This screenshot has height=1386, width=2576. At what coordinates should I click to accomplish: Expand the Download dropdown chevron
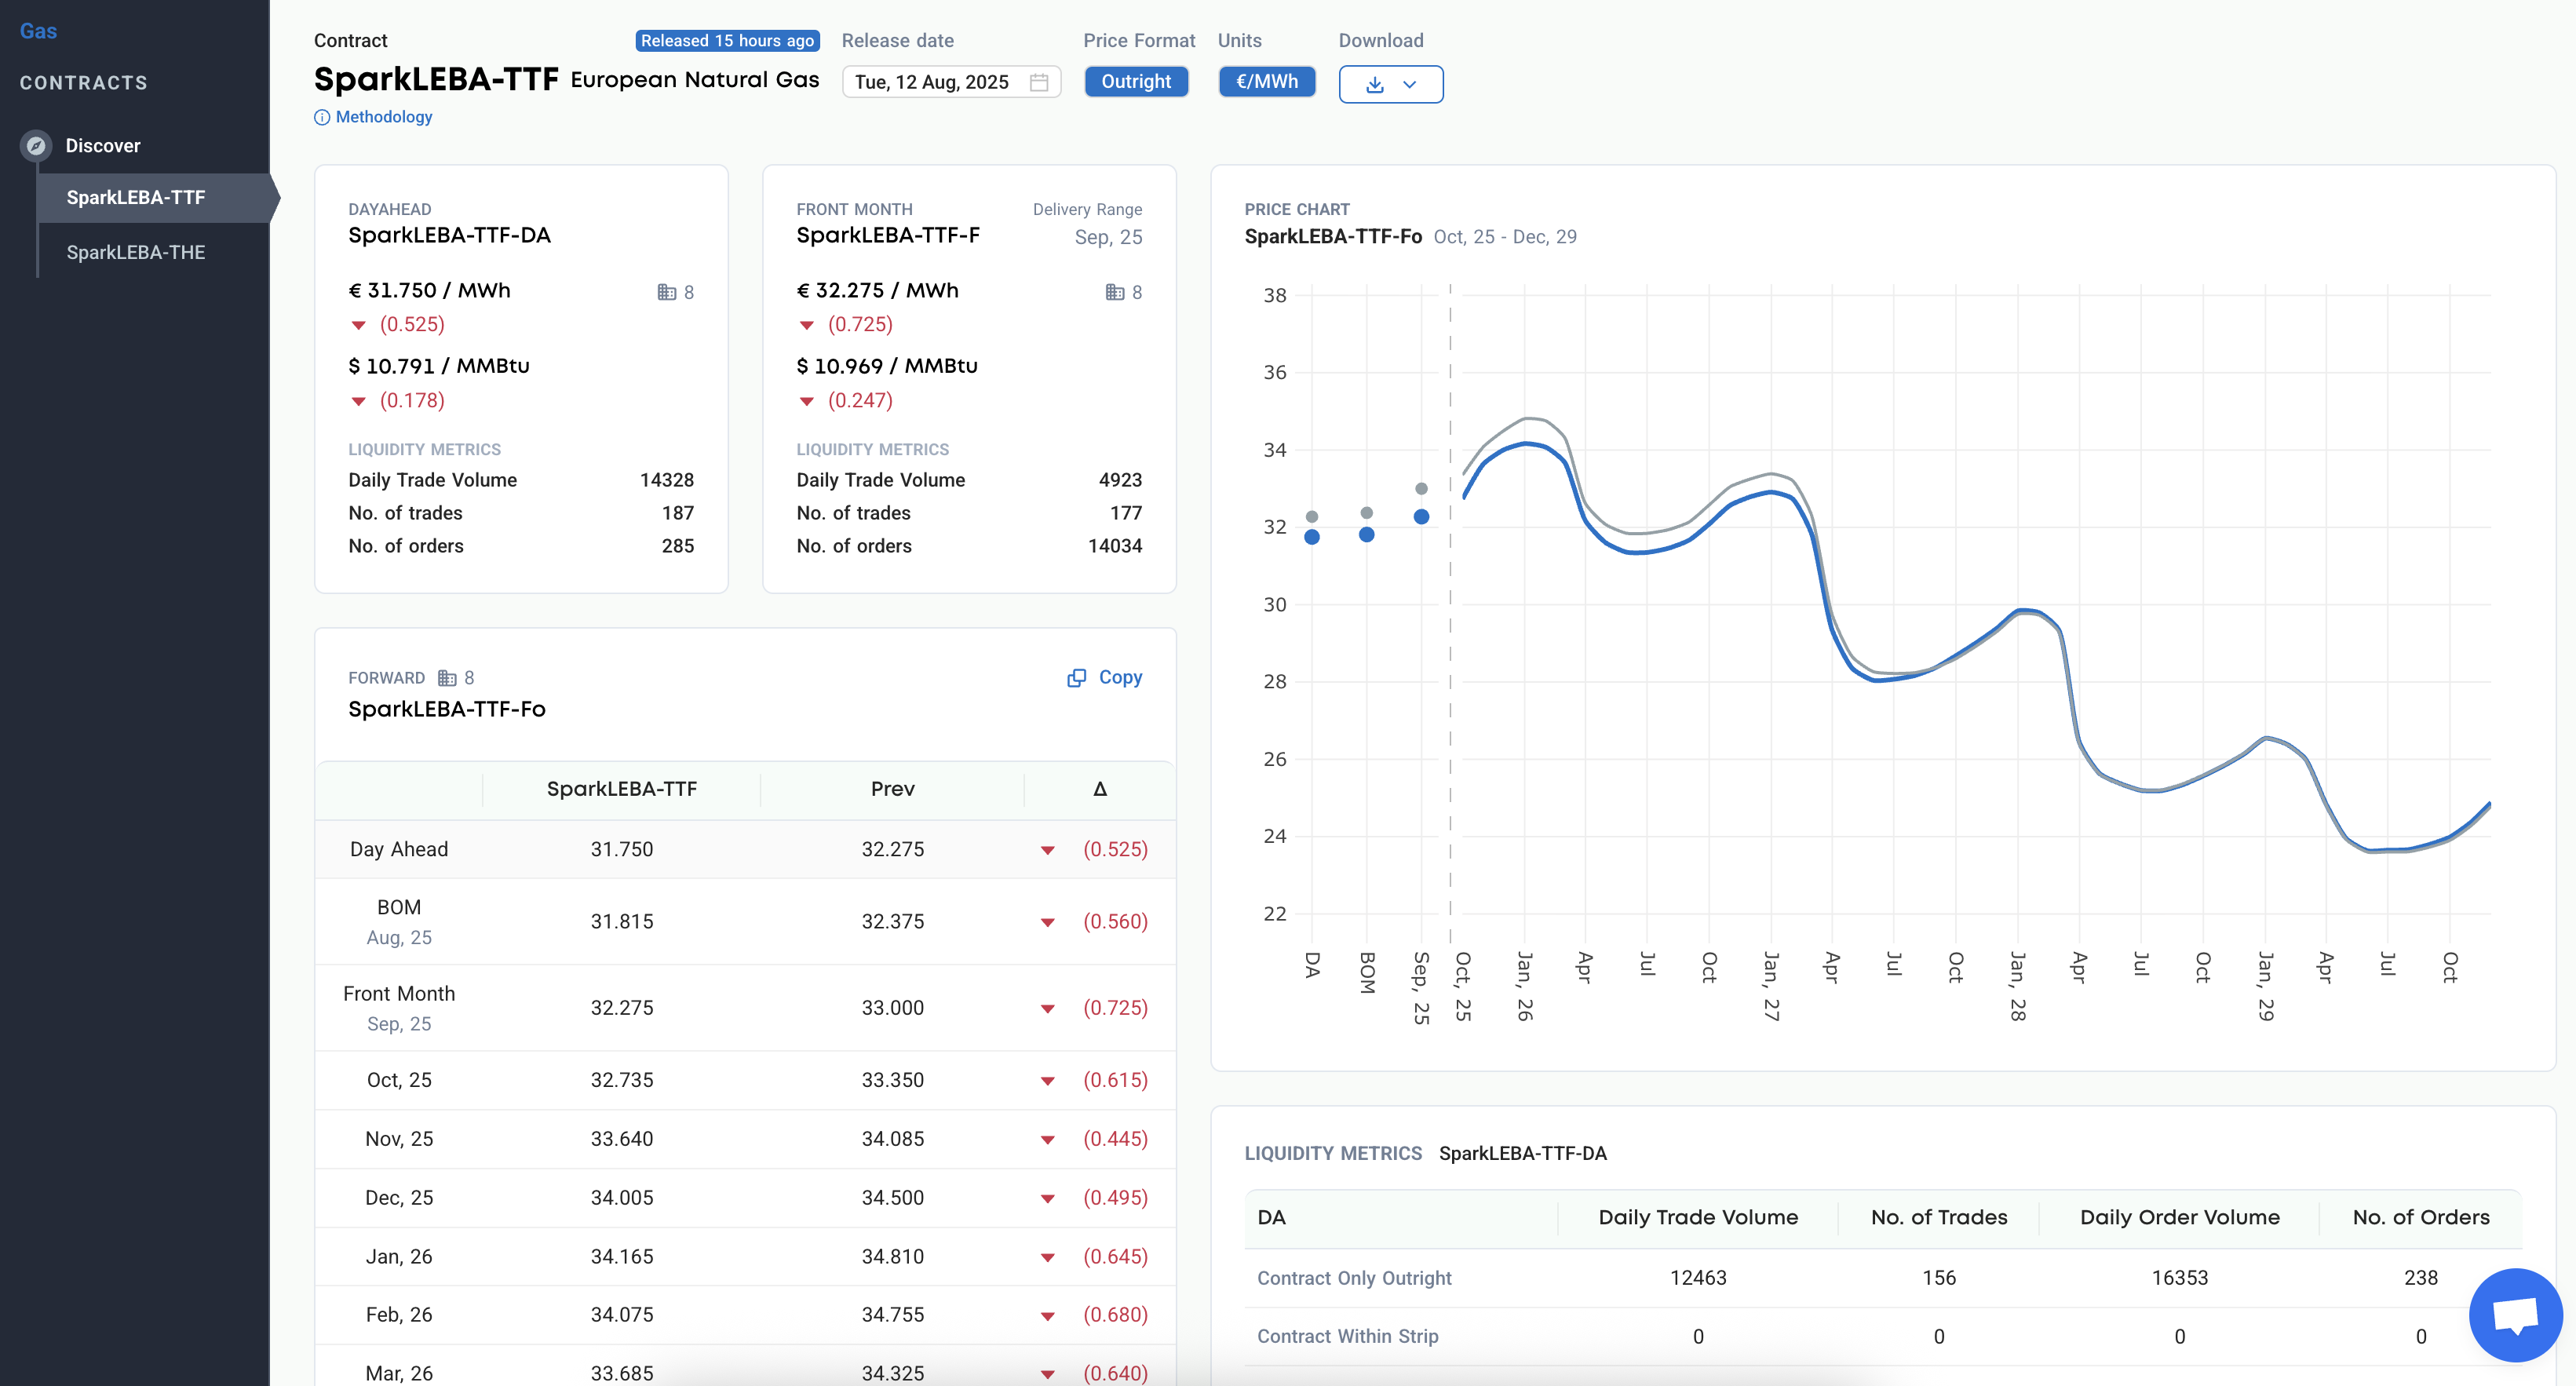(x=1410, y=85)
